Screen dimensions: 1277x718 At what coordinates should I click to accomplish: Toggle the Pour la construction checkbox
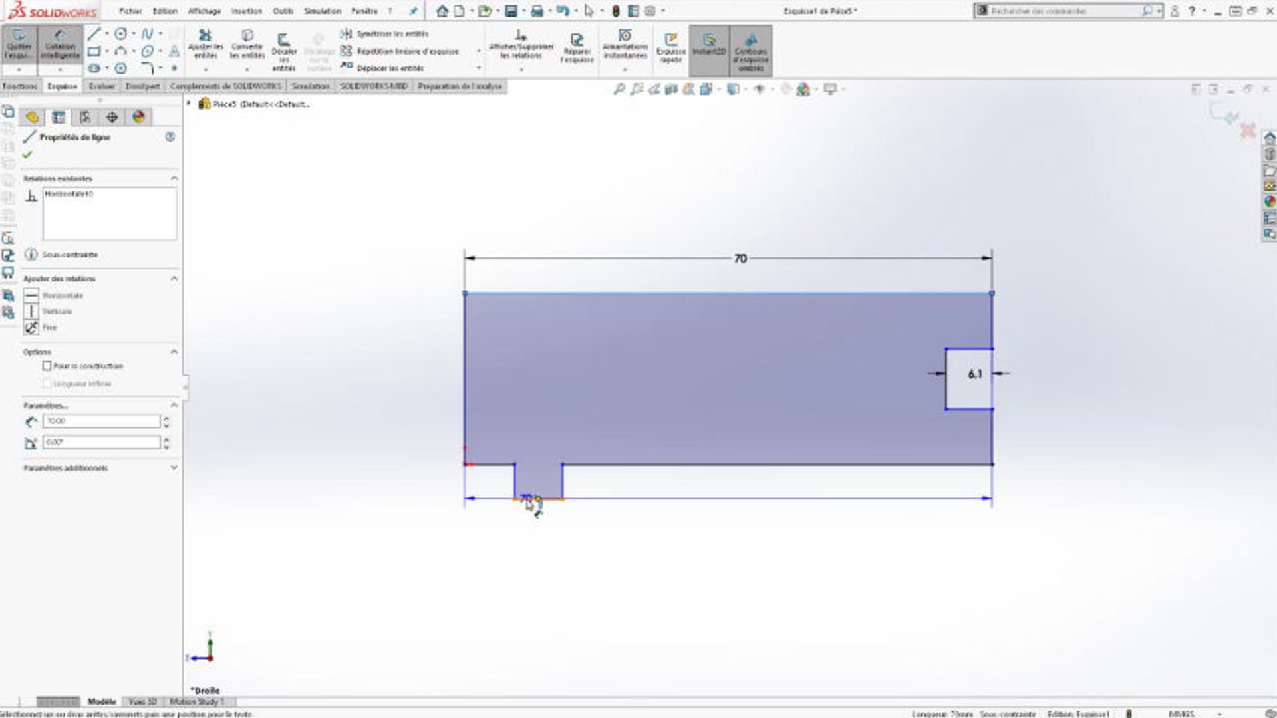47,366
